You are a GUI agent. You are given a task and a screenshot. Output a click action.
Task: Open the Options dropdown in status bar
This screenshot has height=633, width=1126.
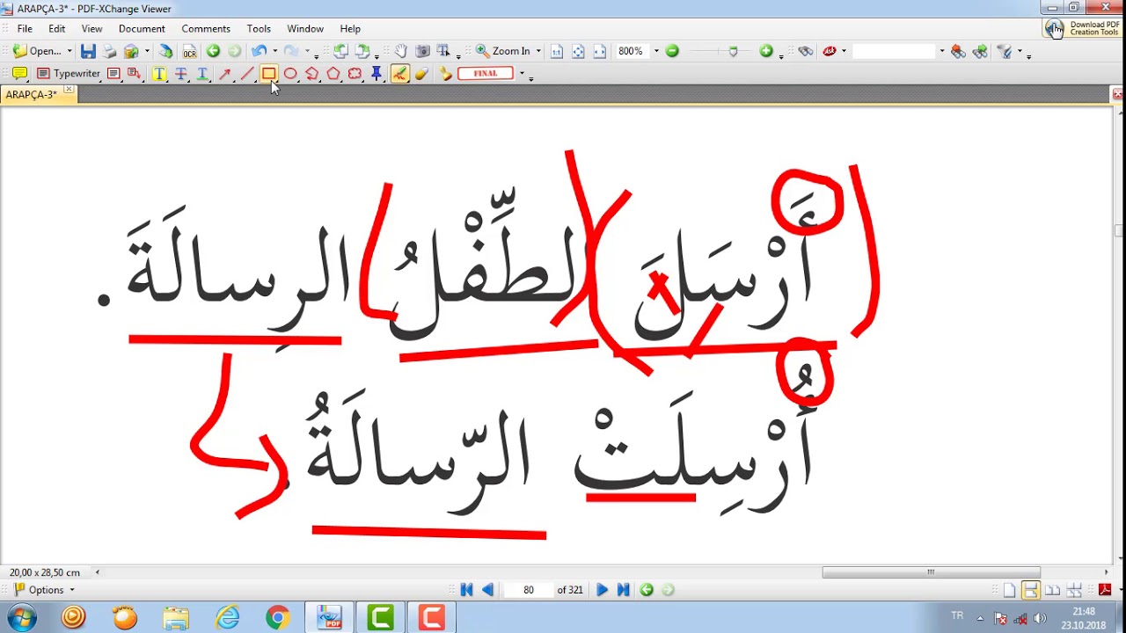click(45, 590)
